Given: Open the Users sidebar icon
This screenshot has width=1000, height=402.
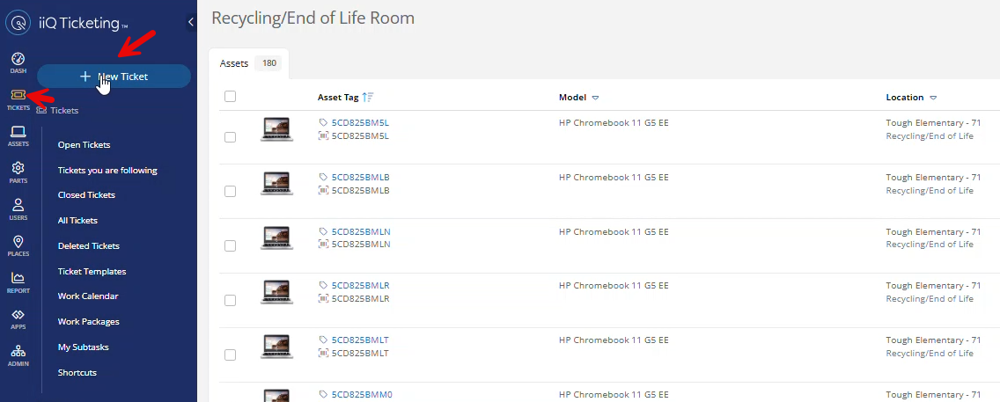Looking at the screenshot, I should (x=18, y=208).
